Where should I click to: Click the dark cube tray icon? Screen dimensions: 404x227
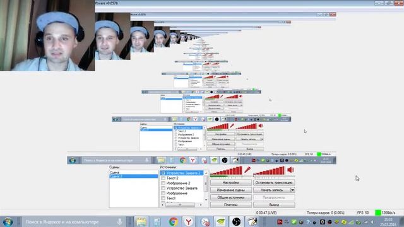click(x=301, y=222)
